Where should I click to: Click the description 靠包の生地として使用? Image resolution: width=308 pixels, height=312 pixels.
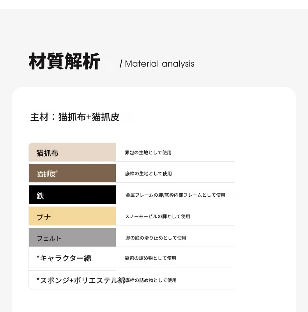coord(148,153)
